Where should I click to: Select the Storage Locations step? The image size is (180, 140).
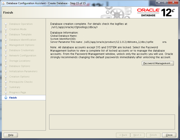tap(20, 61)
